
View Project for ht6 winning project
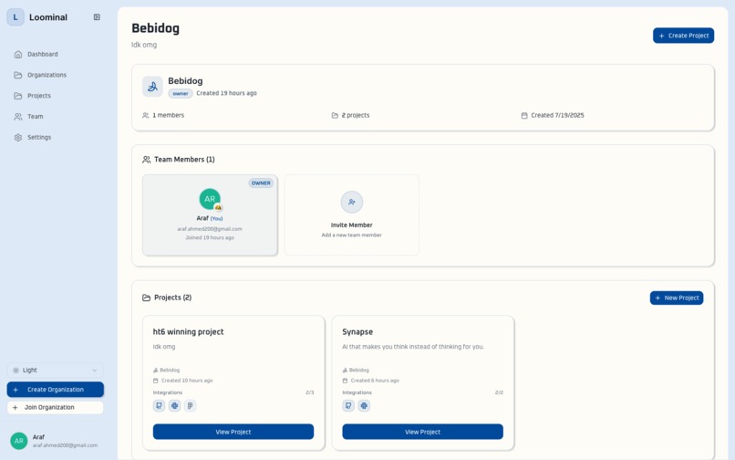coord(233,432)
